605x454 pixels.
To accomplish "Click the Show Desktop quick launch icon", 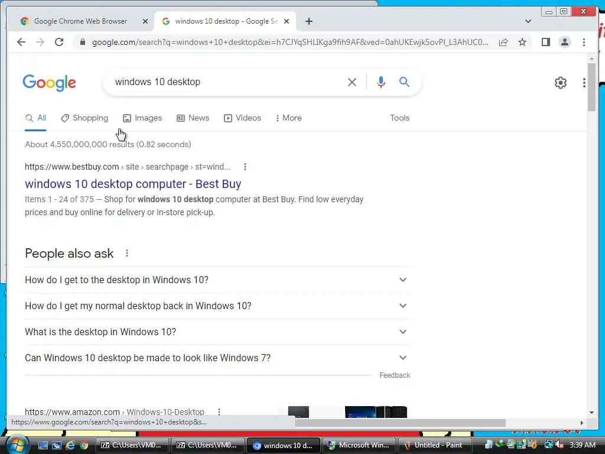I will point(43,445).
